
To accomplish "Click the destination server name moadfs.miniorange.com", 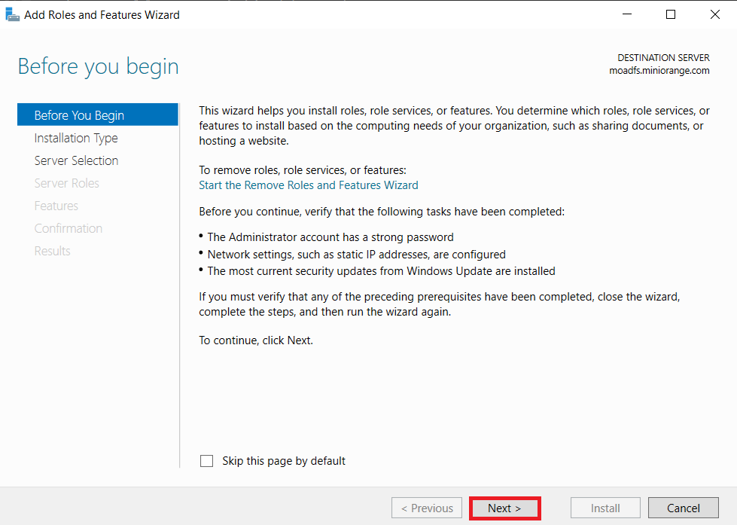I will click(x=659, y=70).
